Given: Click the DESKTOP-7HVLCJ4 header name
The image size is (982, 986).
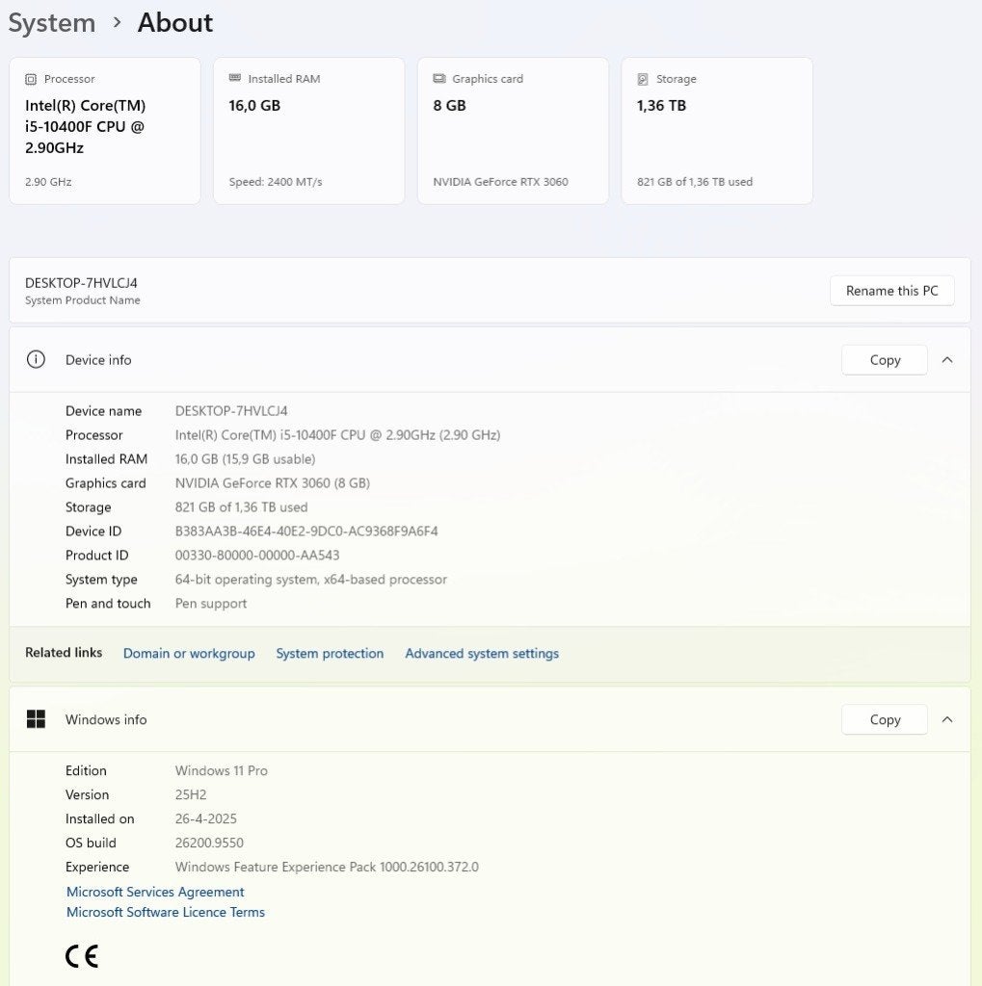Looking at the screenshot, I should pos(81,283).
